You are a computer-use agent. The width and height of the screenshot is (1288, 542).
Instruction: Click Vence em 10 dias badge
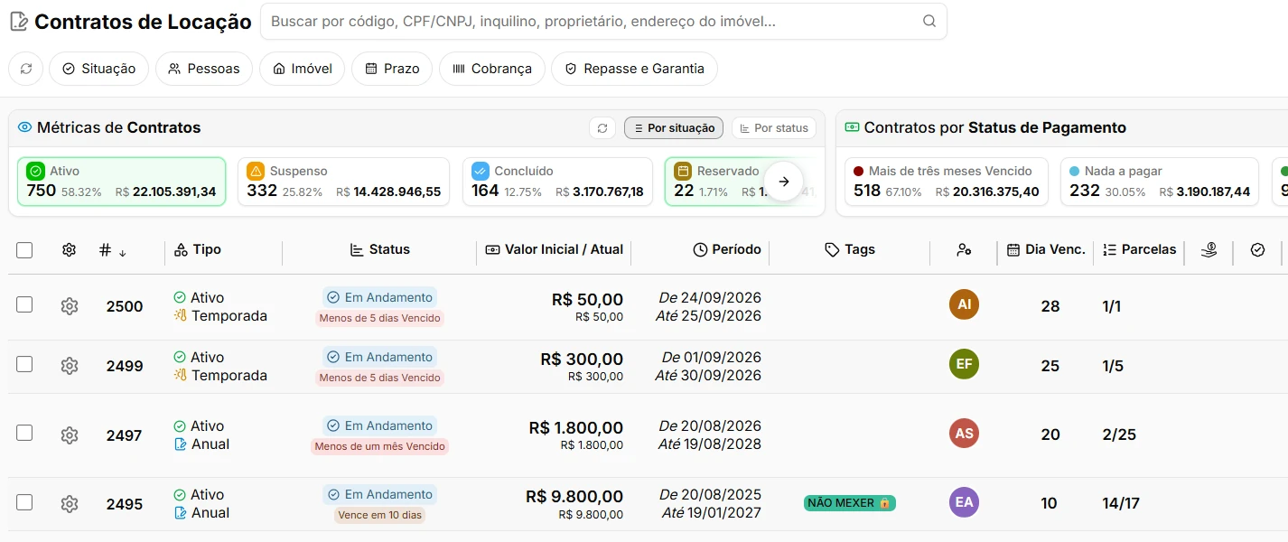[379, 515]
